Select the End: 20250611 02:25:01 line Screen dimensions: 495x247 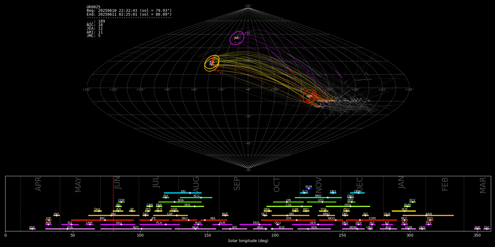pos(129,14)
